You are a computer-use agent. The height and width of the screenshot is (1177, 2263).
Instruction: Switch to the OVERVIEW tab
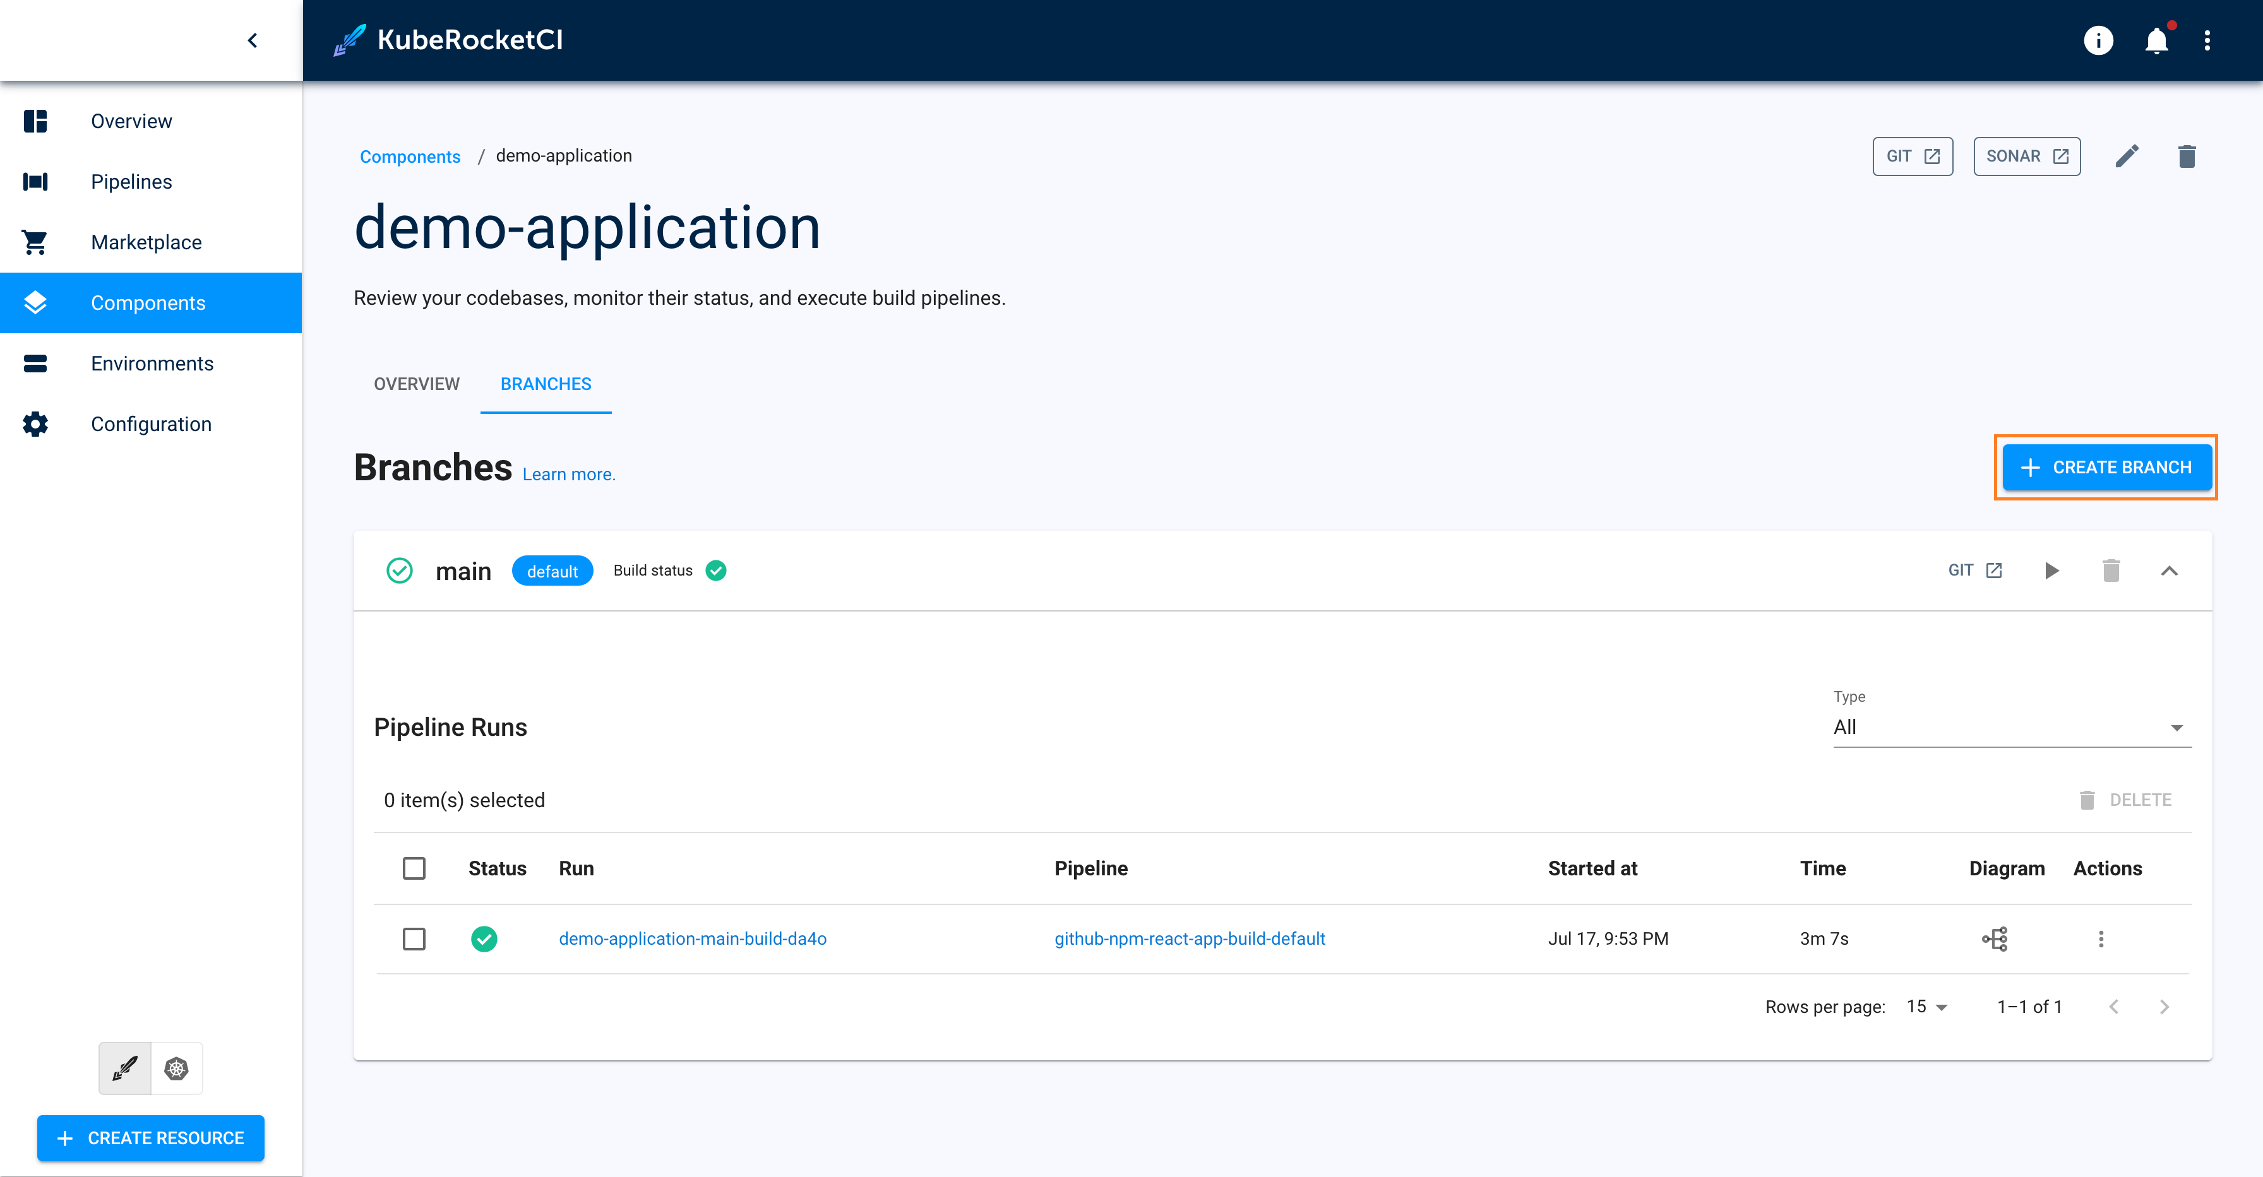point(415,384)
